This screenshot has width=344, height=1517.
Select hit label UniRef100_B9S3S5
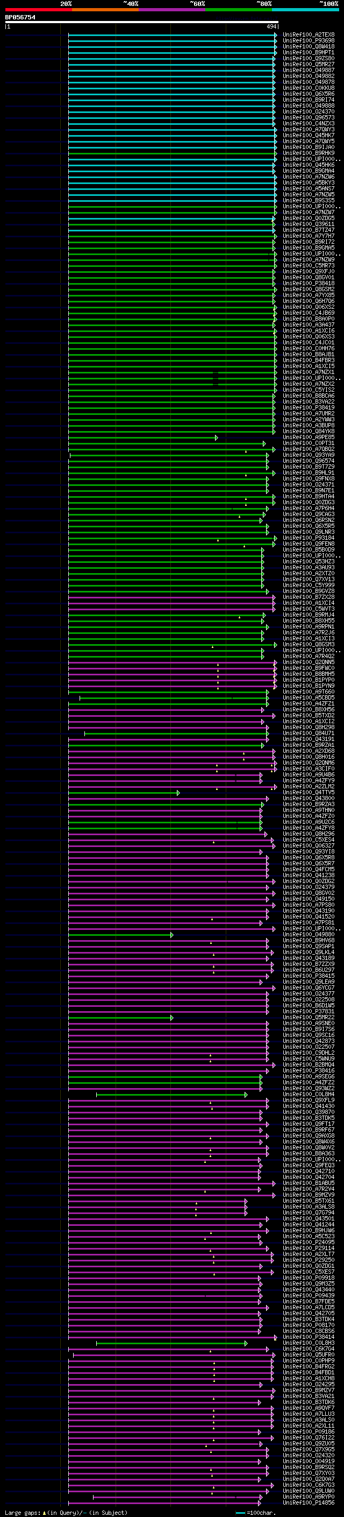308,200
